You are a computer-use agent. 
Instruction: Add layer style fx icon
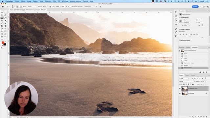pos(193,117)
